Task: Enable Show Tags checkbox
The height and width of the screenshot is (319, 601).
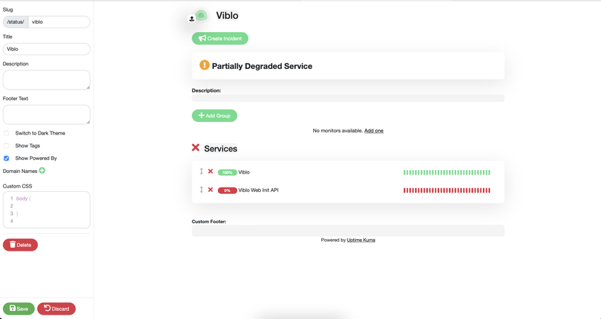Action: click(x=7, y=146)
